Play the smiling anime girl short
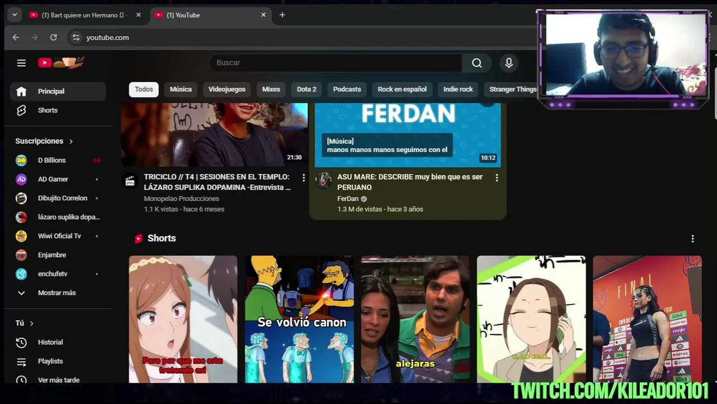 coord(531,319)
